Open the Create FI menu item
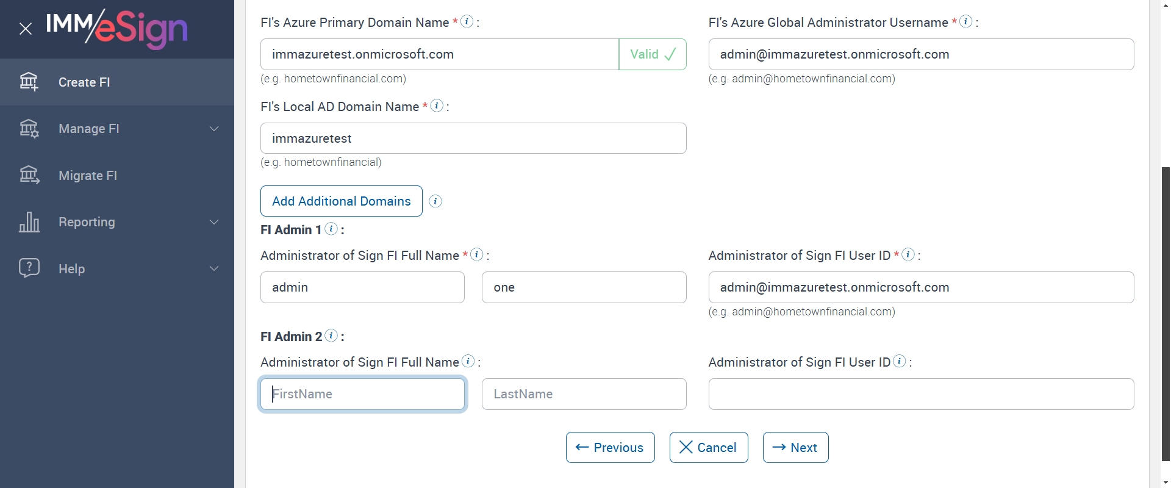Viewport: 1171px width, 488px height. pyautogui.click(x=84, y=82)
